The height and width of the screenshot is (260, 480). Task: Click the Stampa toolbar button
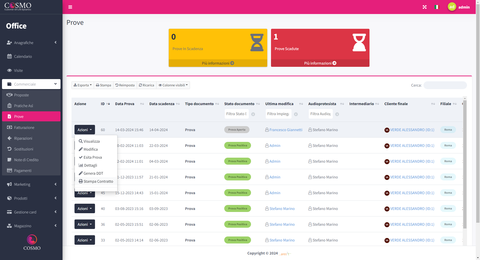click(x=103, y=85)
